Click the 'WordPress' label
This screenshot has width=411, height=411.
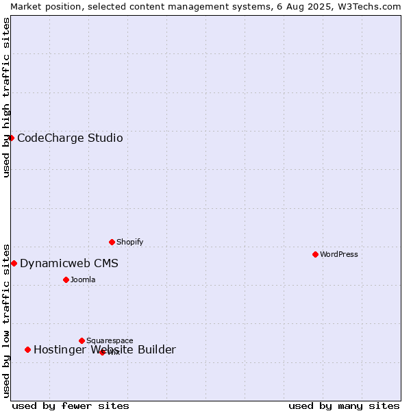click(338, 254)
